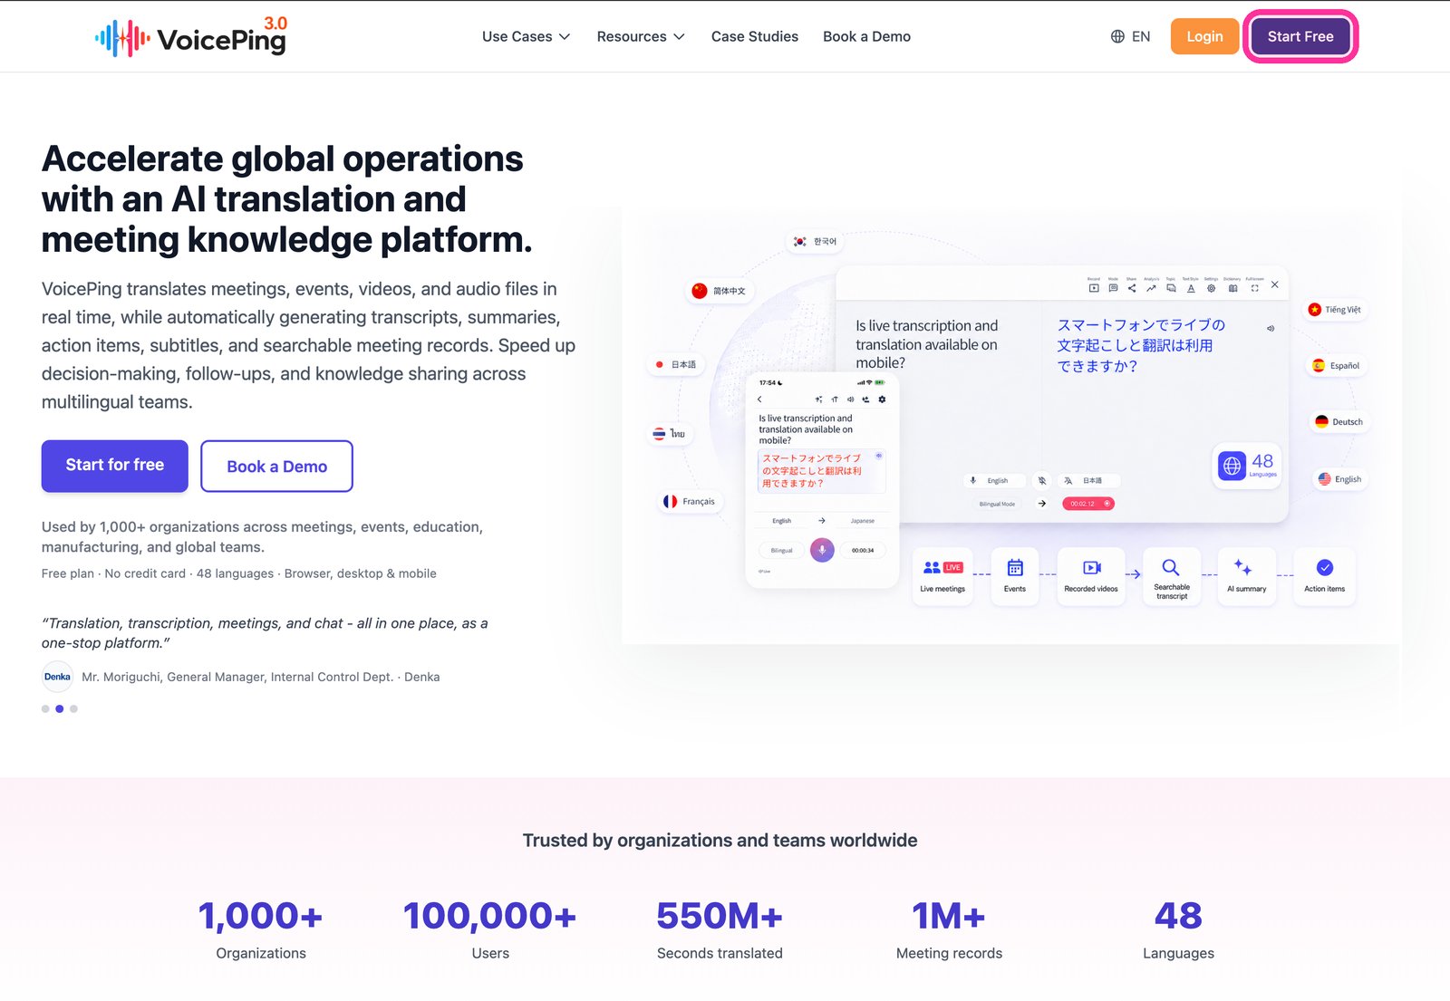This screenshot has height=1001, width=1450.
Task: Click the Chinese 简体中文 language chip
Action: [x=720, y=291]
